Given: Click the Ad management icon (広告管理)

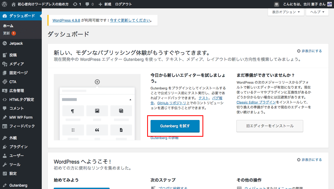Looking at the screenshot, I should pyautogui.click(x=5, y=91).
